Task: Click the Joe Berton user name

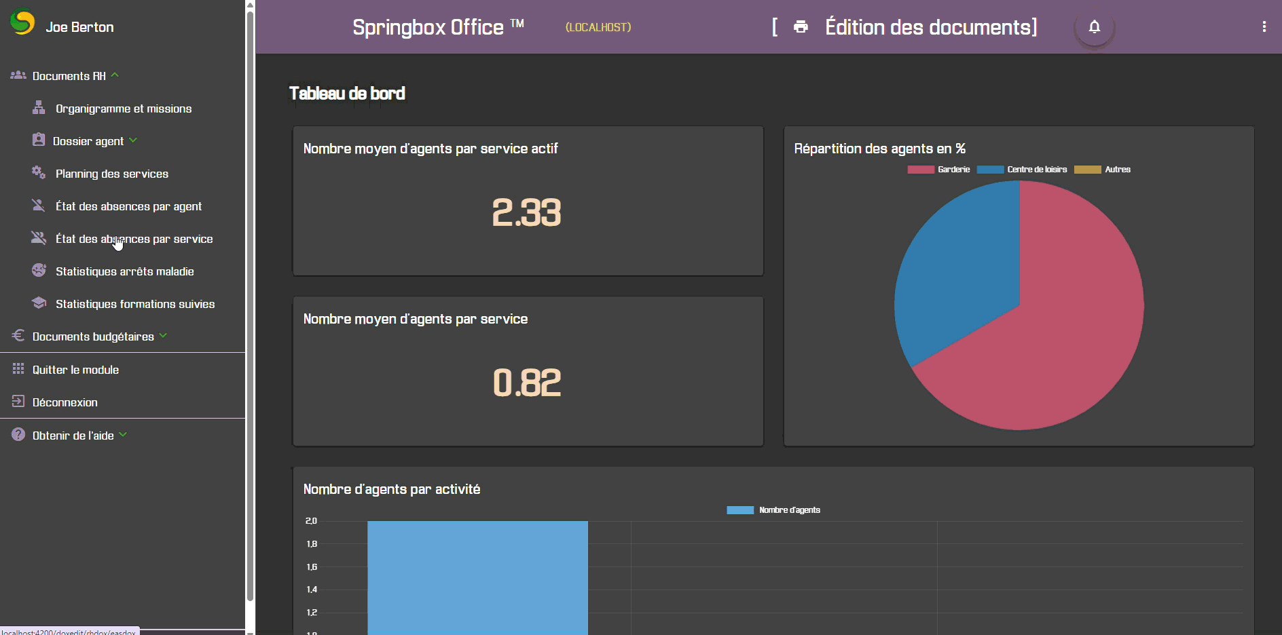Action: (x=80, y=27)
